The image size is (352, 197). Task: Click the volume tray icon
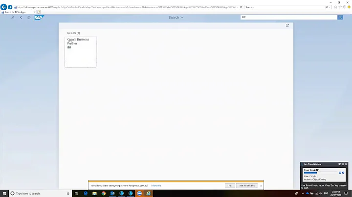(320, 193)
